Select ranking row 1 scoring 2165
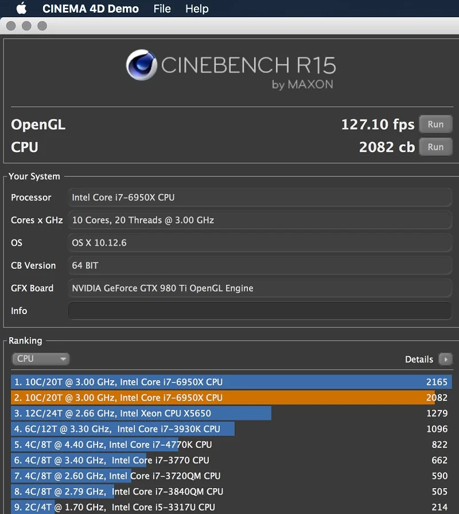Viewport: 459px width, 514px height. tap(231, 382)
